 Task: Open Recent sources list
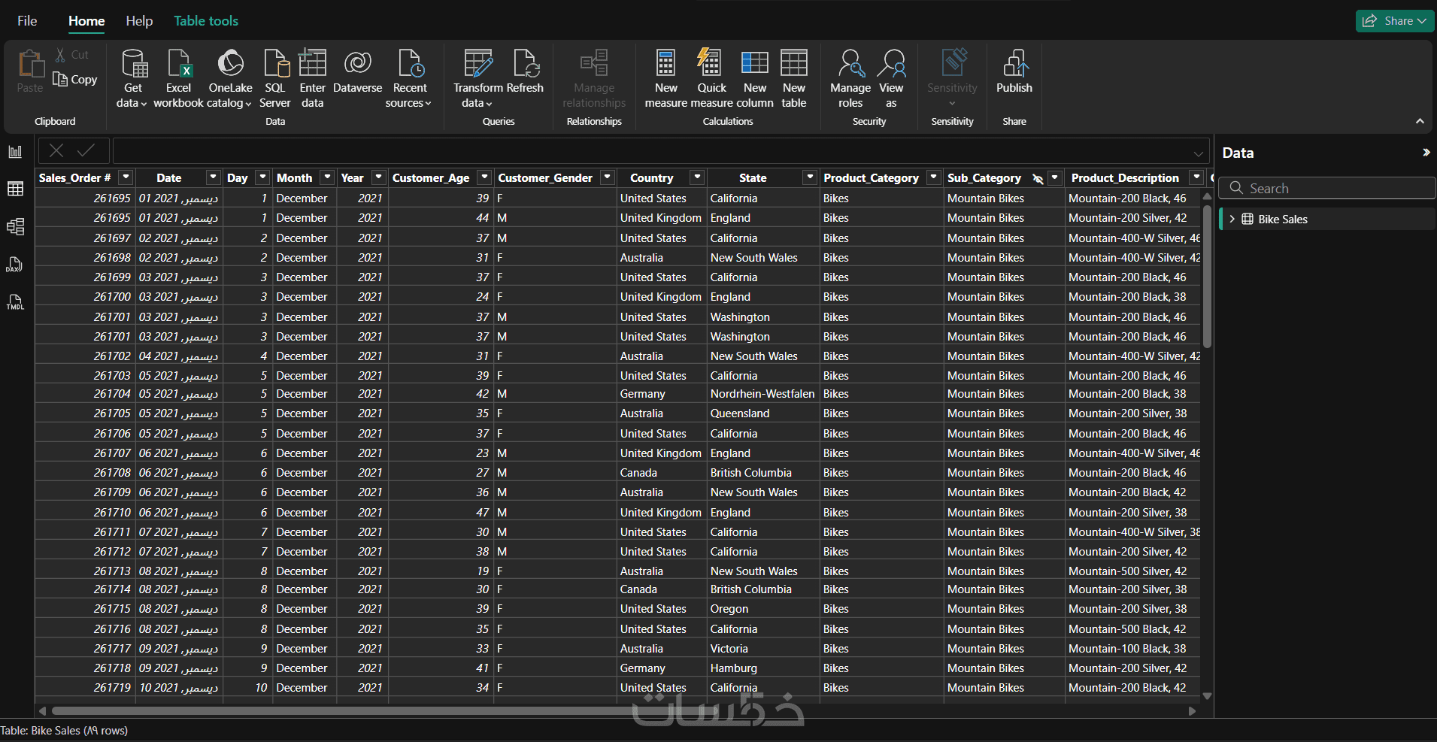409,78
